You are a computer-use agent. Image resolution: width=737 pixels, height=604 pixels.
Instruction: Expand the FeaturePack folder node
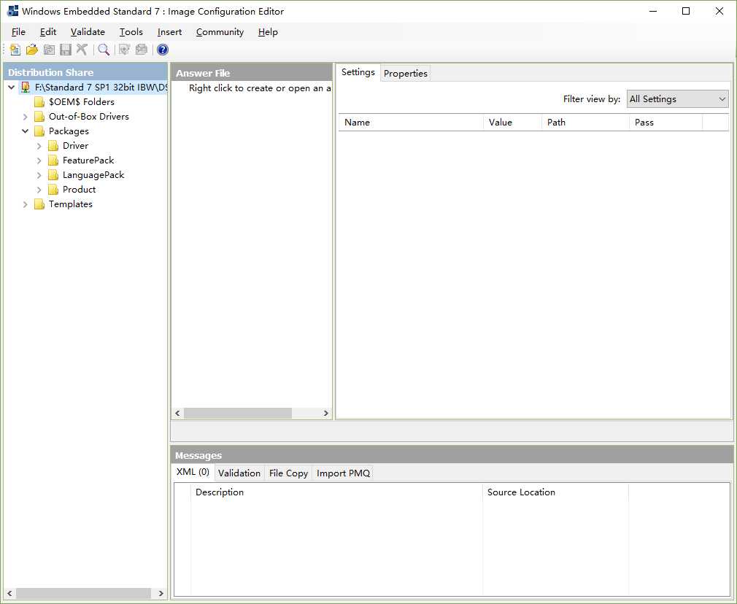[x=39, y=160]
